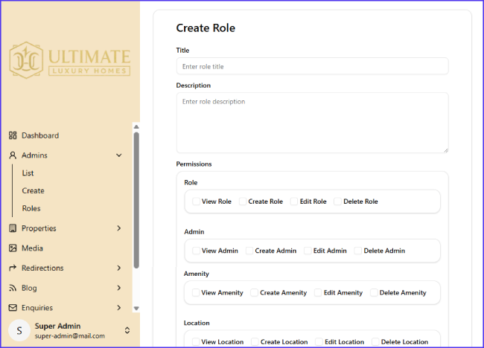Viewport: 484px width, 348px height.
Task: Check the View Role permission
Action: (196, 202)
